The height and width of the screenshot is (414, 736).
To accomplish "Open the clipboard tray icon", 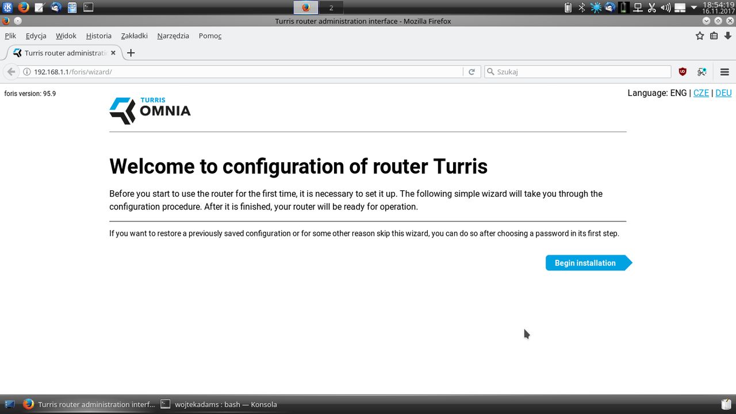I will coord(568,7).
